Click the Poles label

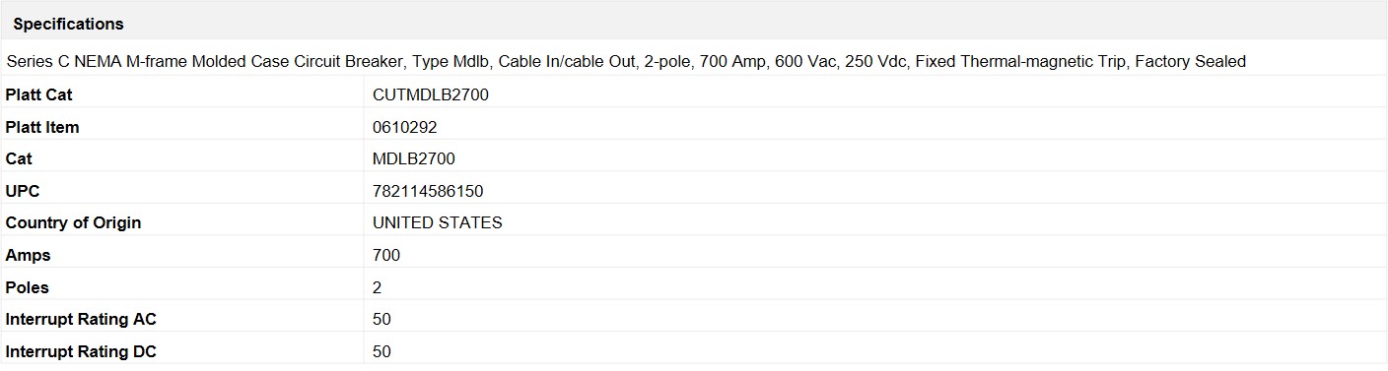[x=27, y=287]
